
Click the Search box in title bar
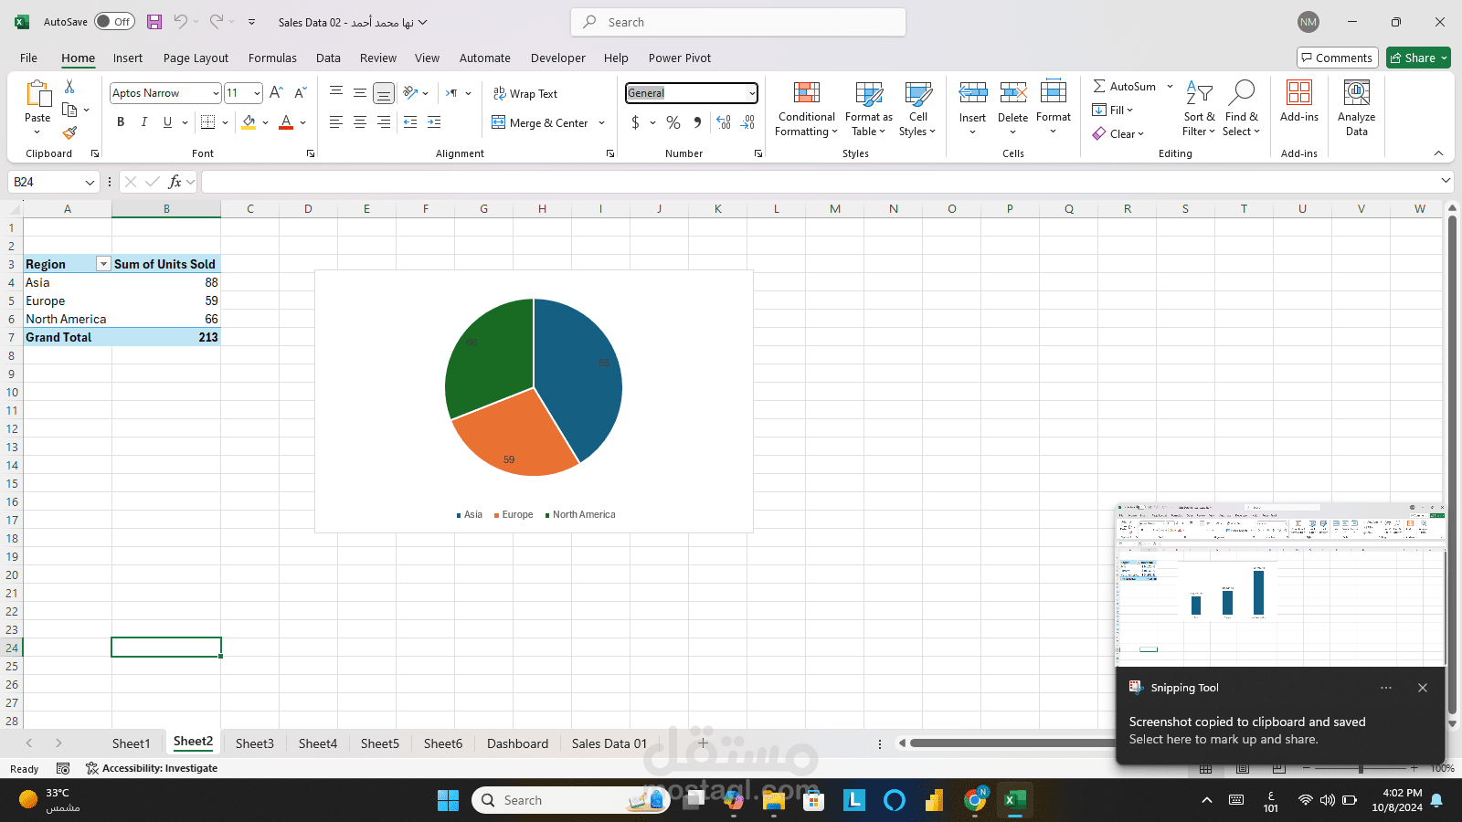tap(738, 22)
